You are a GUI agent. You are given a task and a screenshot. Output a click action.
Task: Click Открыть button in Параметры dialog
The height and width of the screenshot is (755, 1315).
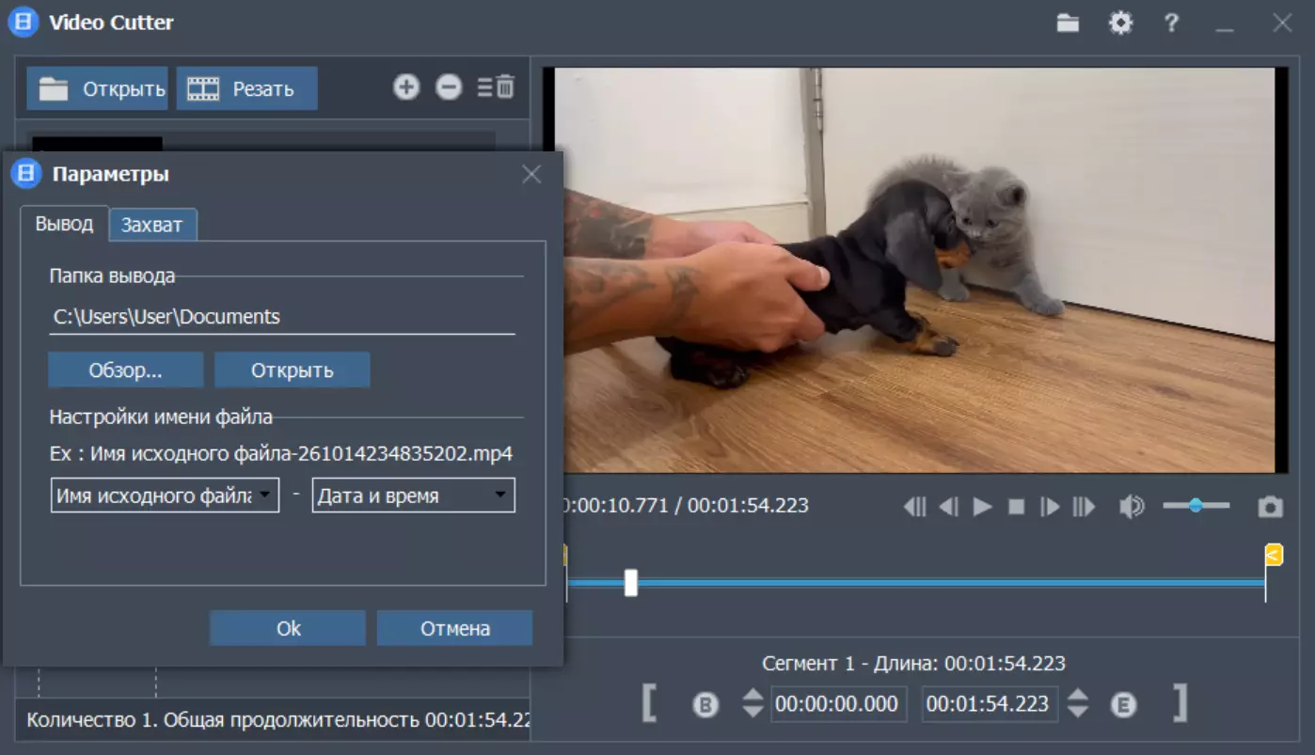point(292,370)
